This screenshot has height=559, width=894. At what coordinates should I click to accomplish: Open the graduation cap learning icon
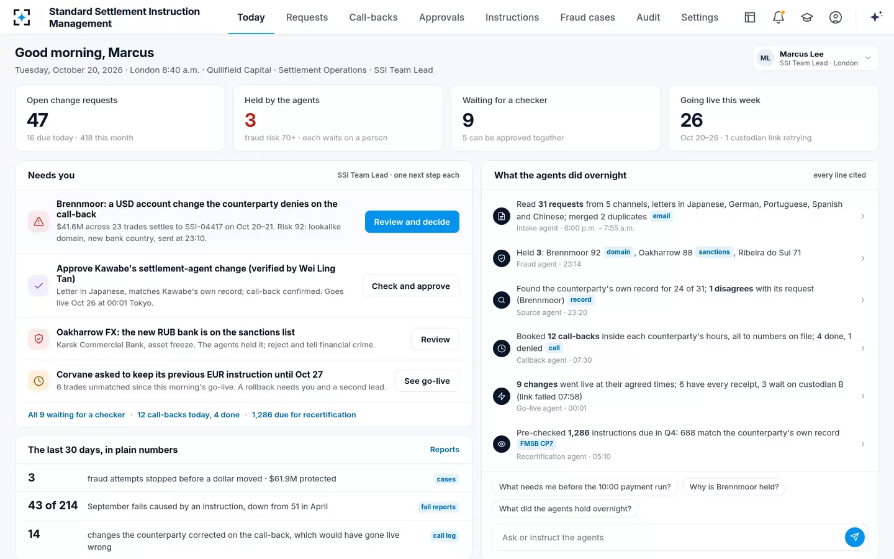click(x=807, y=17)
